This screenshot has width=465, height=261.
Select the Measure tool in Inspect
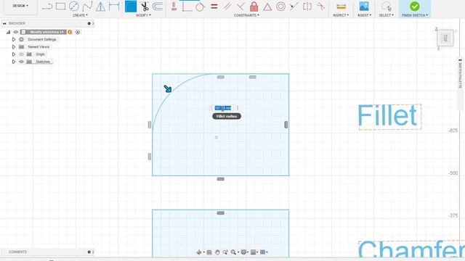point(341,7)
